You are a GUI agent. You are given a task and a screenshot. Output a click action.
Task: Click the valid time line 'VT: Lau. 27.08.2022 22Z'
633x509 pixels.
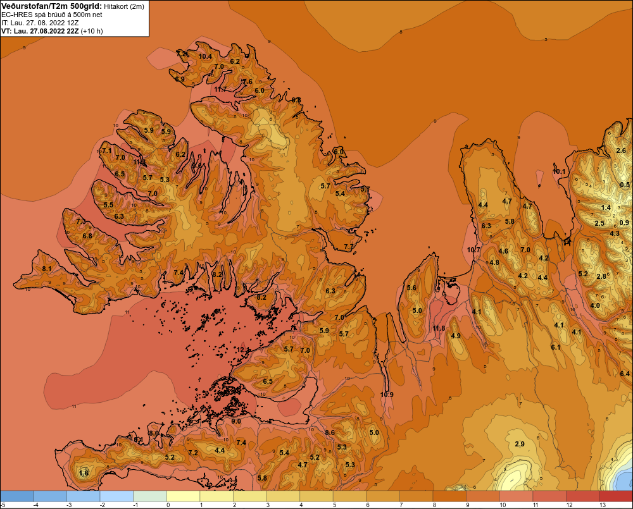(x=41, y=31)
